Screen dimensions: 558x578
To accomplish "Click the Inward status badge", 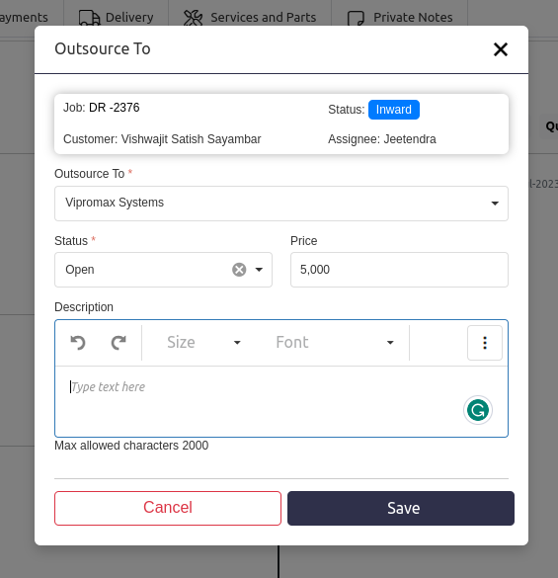I will (394, 110).
